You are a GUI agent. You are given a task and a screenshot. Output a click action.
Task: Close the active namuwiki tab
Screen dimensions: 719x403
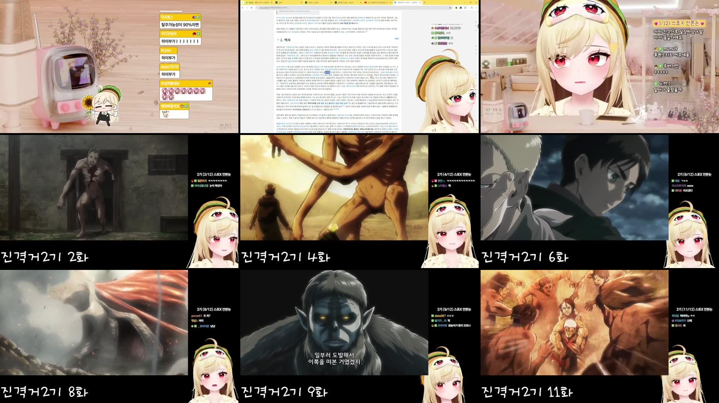coord(420,2)
